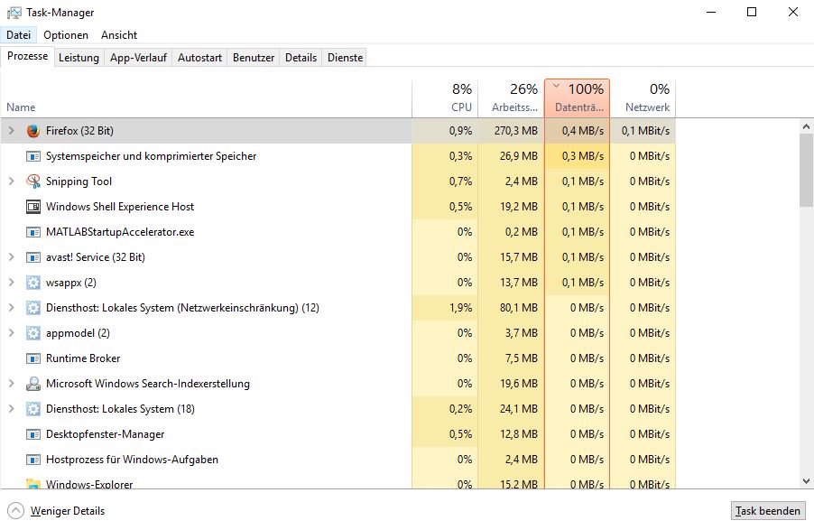
Task: Expand the avast! Service (32 Bit) entry
Action: tap(12, 257)
